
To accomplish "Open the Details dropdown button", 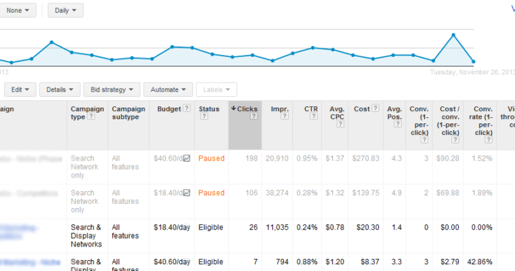I will tap(60, 89).
